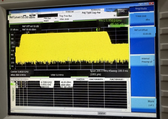Select the Amplitude menu title
The height and width of the screenshot is (119, 168).
(x=141, y=9)
